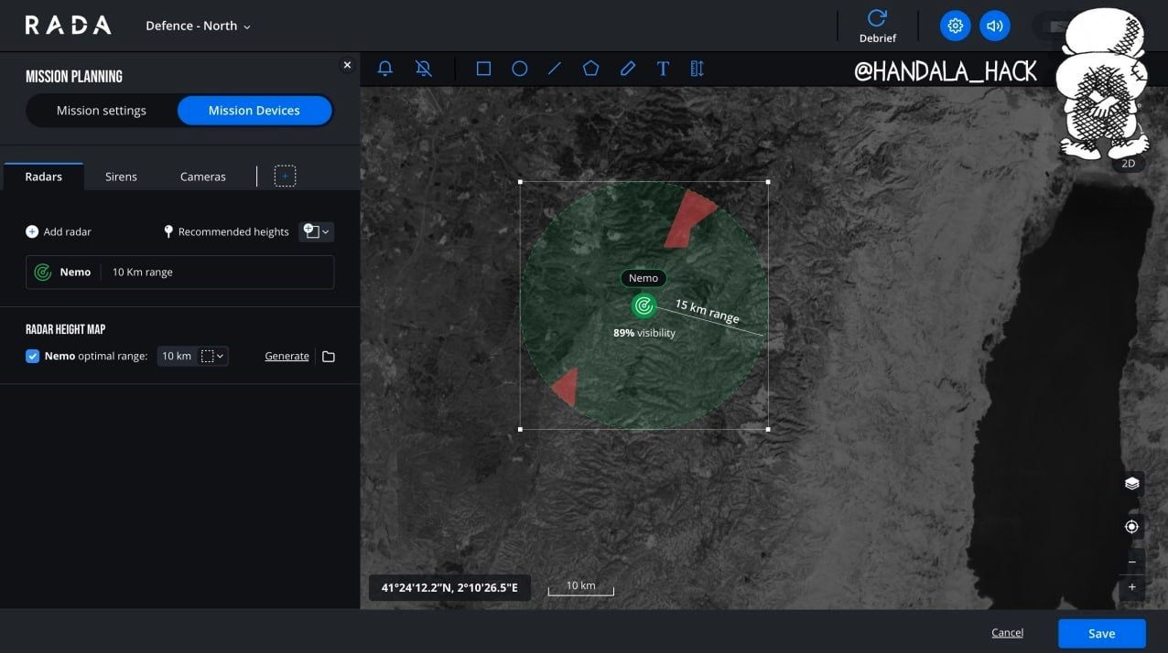This screenshot has width=1168, height=653.
Task: Click the alerts bell icon
Action: pos(385,69)
